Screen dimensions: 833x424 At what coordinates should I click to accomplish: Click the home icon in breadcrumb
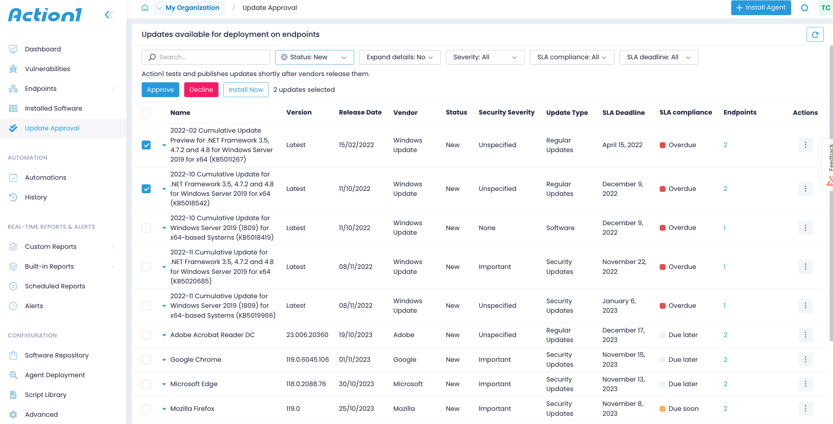(145, 8)
